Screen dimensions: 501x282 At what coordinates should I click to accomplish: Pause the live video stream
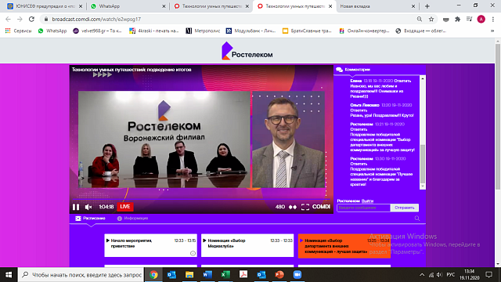(76, 207)
